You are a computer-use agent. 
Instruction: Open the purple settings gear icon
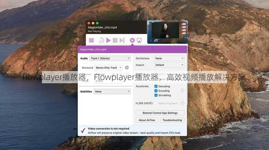(132, 40)
